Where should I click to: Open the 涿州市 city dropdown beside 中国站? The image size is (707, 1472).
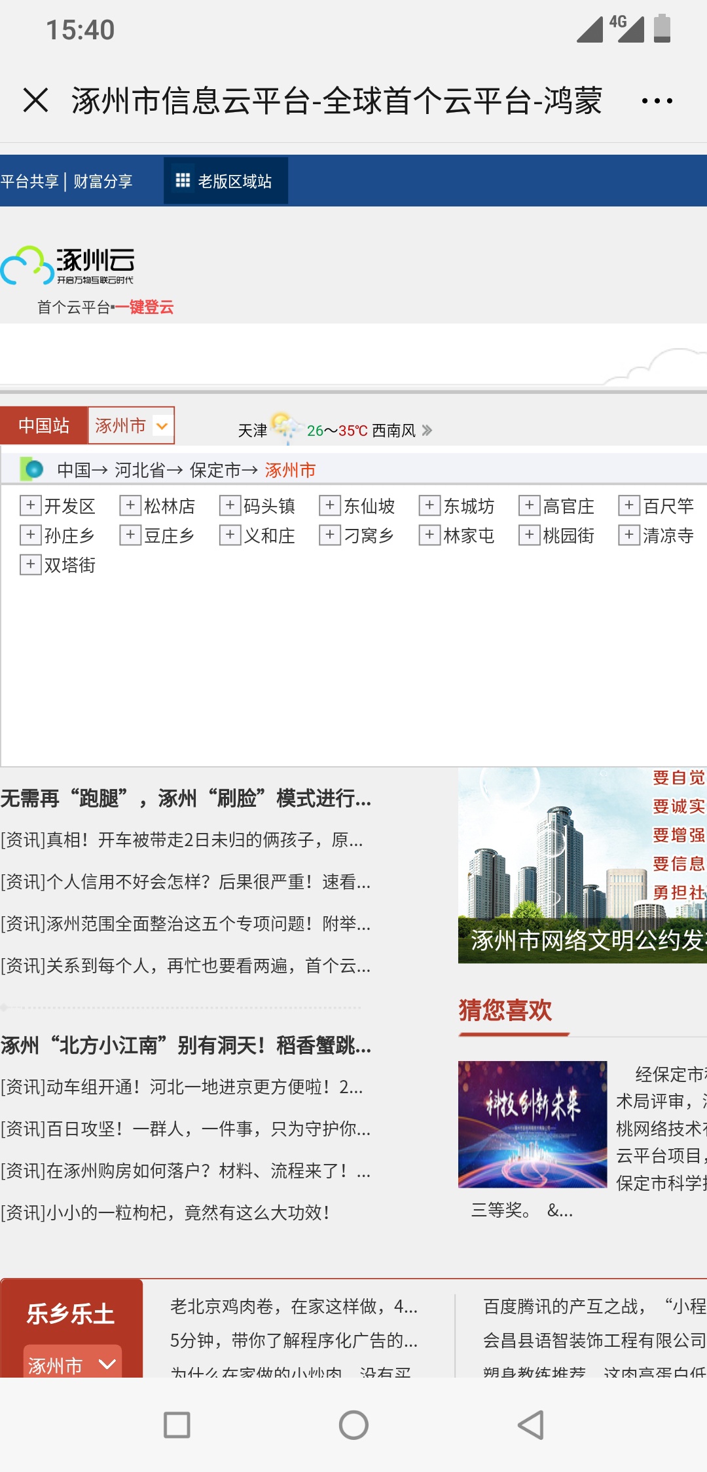132,425
